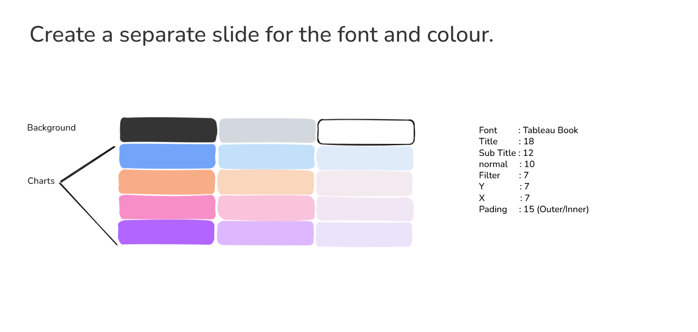The width and height of the screenshot is (698, 332).
Task: Click the "normal : 10" text line
Action: coord(506,164)
